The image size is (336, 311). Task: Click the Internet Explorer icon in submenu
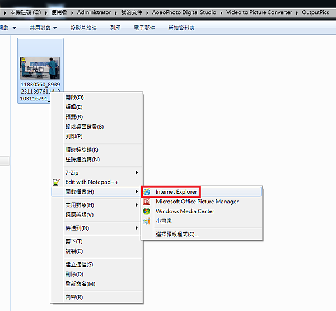(147, 192)
